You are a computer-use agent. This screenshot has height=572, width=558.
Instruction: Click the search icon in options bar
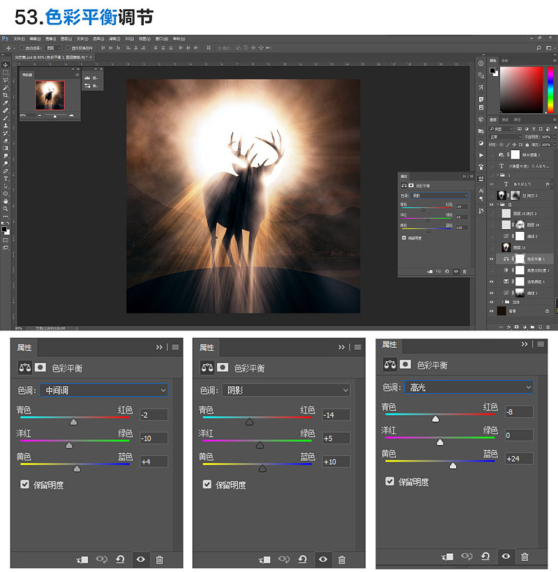click(x=538, y=47)
